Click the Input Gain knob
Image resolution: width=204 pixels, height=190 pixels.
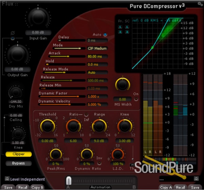coord(38,17)
